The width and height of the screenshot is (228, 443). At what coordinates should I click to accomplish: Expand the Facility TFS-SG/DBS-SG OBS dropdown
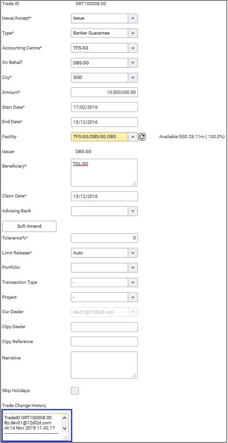click(133, 137)
